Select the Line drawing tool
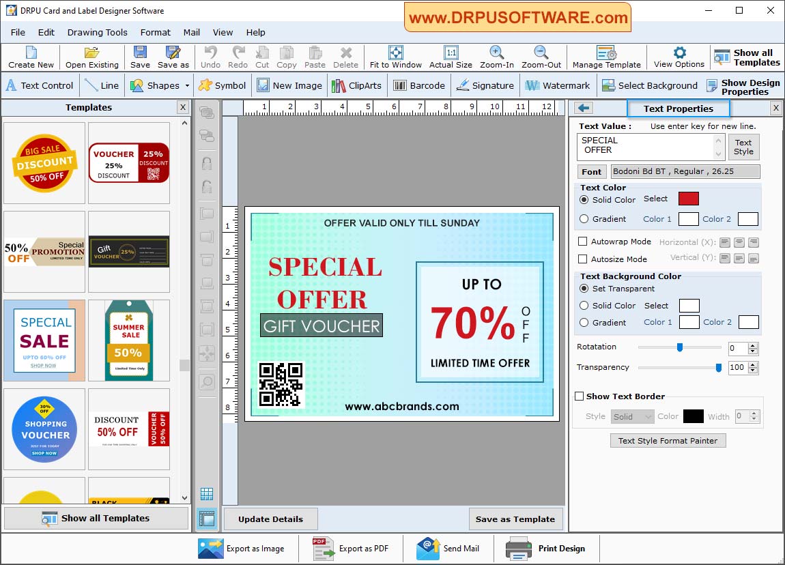Screen dimensions: 785x565 (x=102, y=85)
